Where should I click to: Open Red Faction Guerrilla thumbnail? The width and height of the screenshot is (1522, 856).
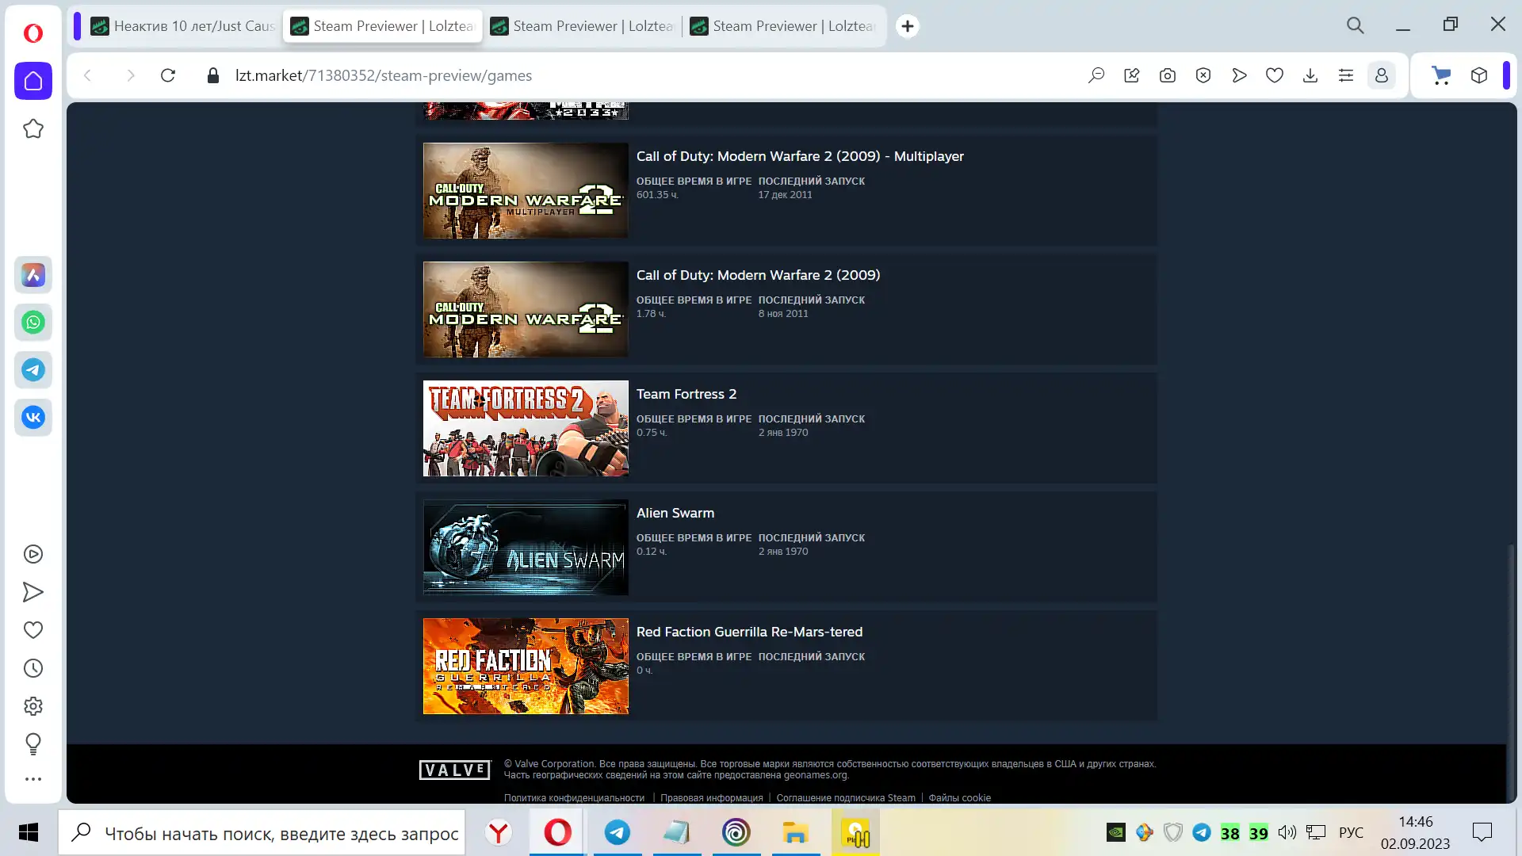click(x=526, y=666)
